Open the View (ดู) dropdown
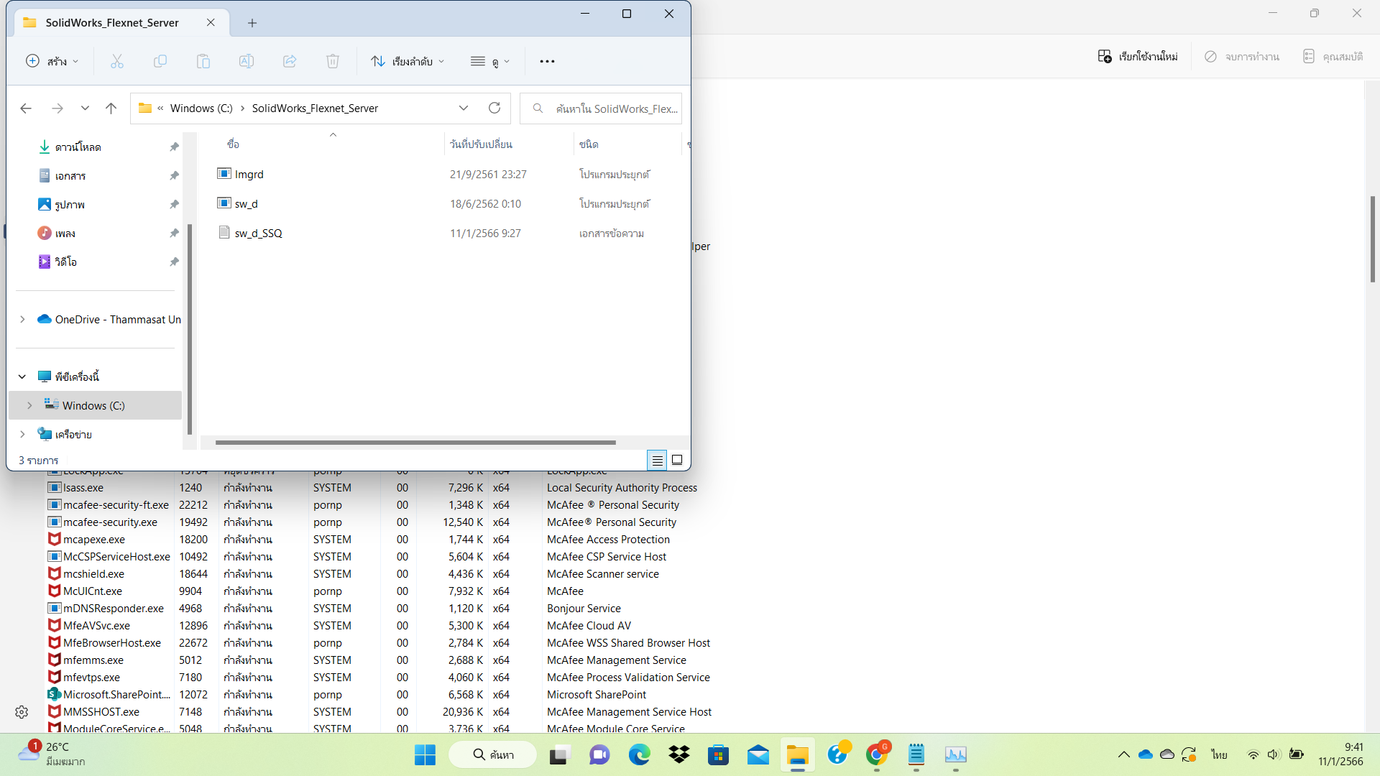Screen dimensions: 1380x776 pyautogui.click(x=490, y=62)
